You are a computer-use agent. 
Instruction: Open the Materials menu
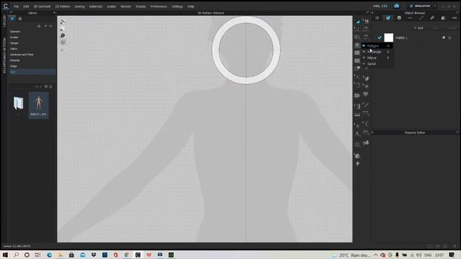pos(96,6)
